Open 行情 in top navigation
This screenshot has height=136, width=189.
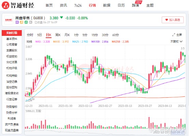92,5
